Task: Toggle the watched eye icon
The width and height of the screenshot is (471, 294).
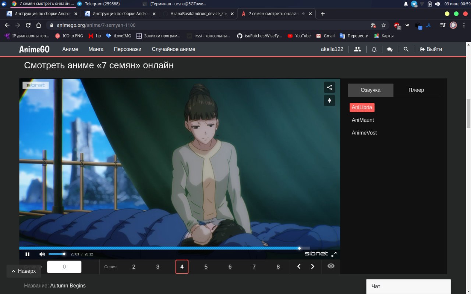Action: 331,266
